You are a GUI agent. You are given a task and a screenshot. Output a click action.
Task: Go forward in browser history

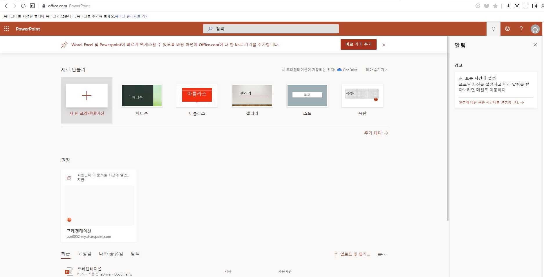pyautogui.click(x=15, y=6)
